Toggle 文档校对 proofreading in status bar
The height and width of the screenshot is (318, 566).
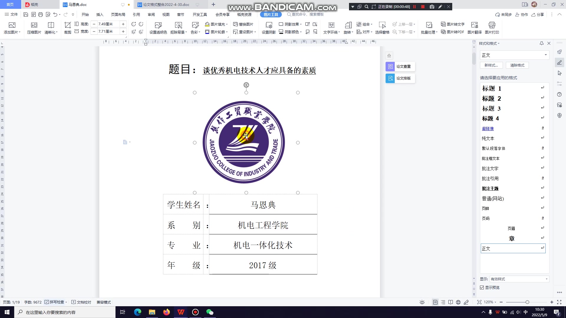pyautogui.click(x=81, y=302)
